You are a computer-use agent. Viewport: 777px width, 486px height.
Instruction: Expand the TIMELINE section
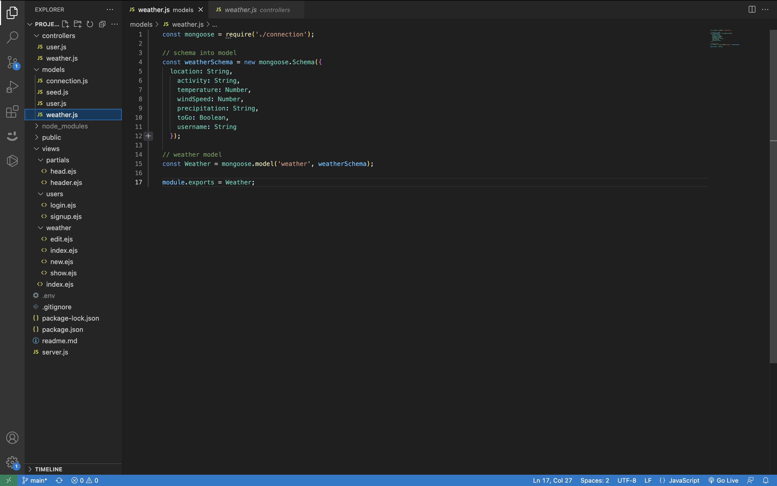[48, 469]
